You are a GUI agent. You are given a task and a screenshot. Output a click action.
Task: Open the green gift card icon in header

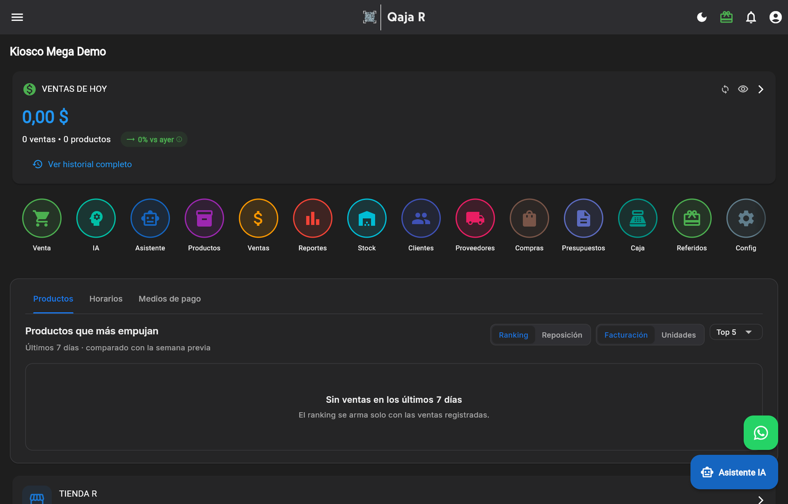click(726, 17)
